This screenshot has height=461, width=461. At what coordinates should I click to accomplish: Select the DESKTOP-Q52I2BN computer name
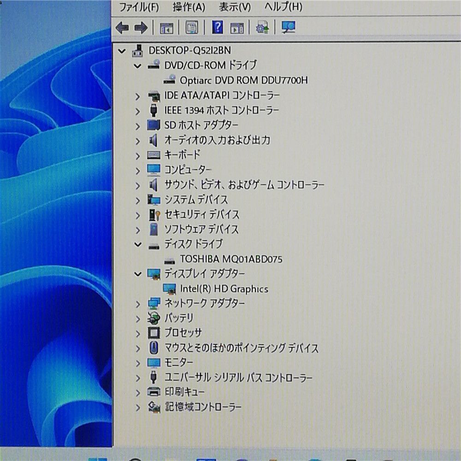(189, 51)
